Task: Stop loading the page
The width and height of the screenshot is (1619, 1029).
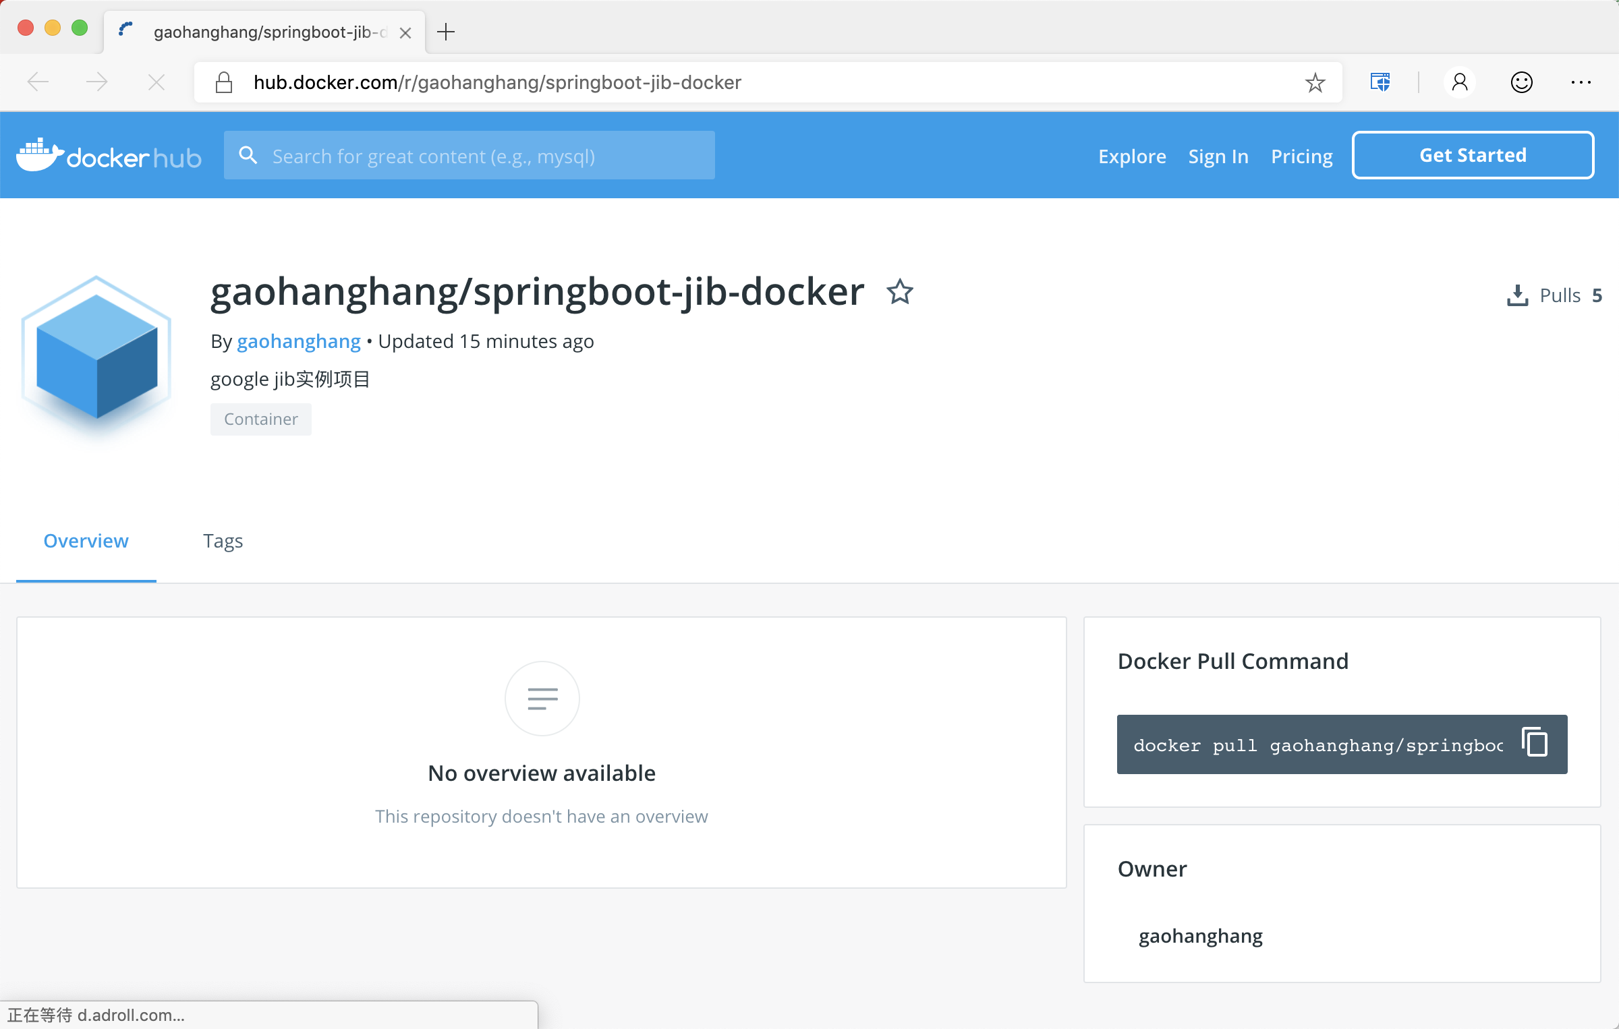Action: pyautogui.click(x=156, y=83)
